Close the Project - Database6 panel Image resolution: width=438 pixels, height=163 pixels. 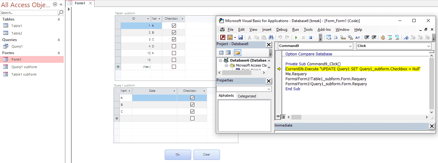tap(269, 44)
